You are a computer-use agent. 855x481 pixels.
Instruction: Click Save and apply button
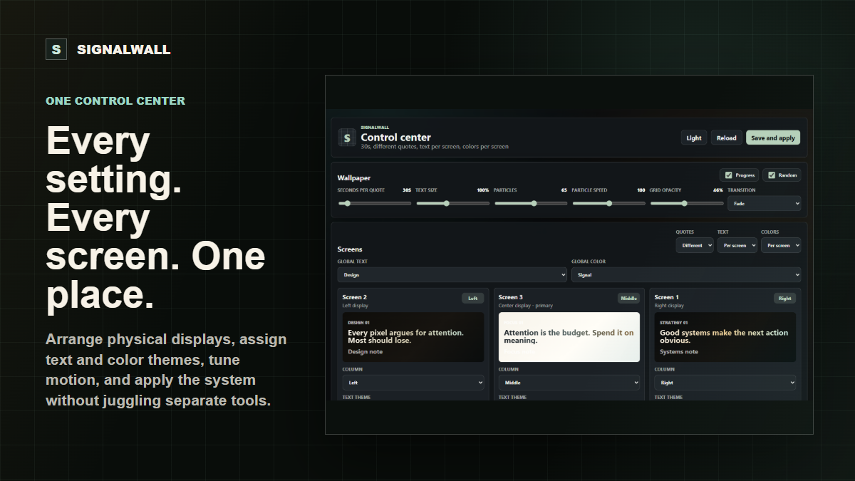coord(773,138)
